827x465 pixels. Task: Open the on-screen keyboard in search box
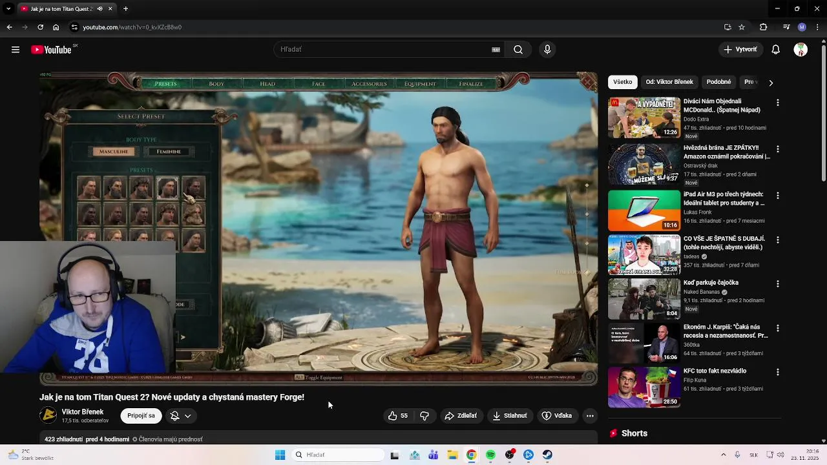[496, 50]
